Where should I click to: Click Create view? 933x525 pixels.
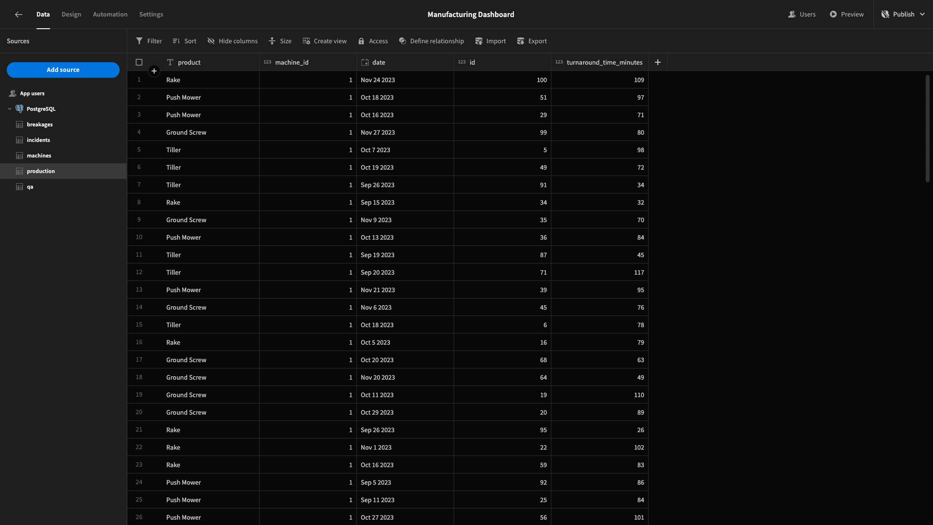(x=324, y=41)
